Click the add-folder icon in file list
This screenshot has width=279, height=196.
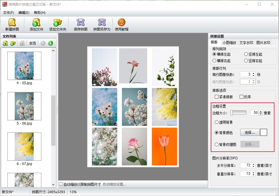pos(13,43)
